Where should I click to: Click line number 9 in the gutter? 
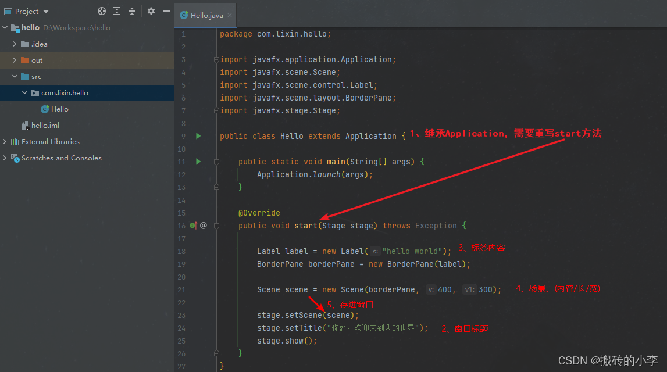(x=183, y=137)
